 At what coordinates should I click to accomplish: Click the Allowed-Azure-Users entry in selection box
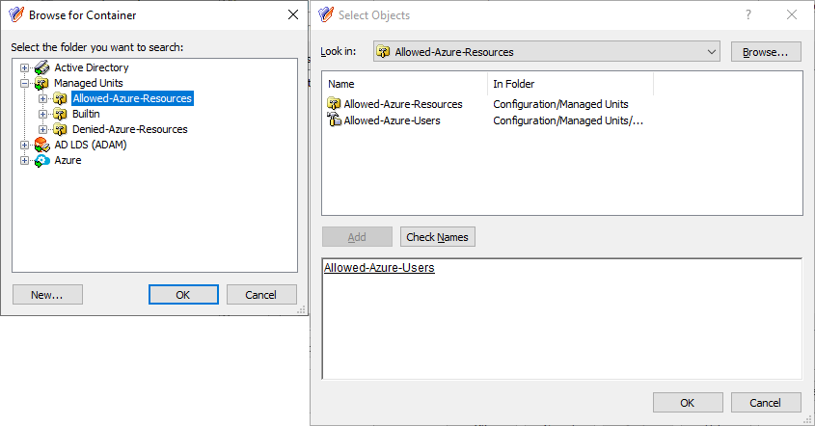(379, 268)
